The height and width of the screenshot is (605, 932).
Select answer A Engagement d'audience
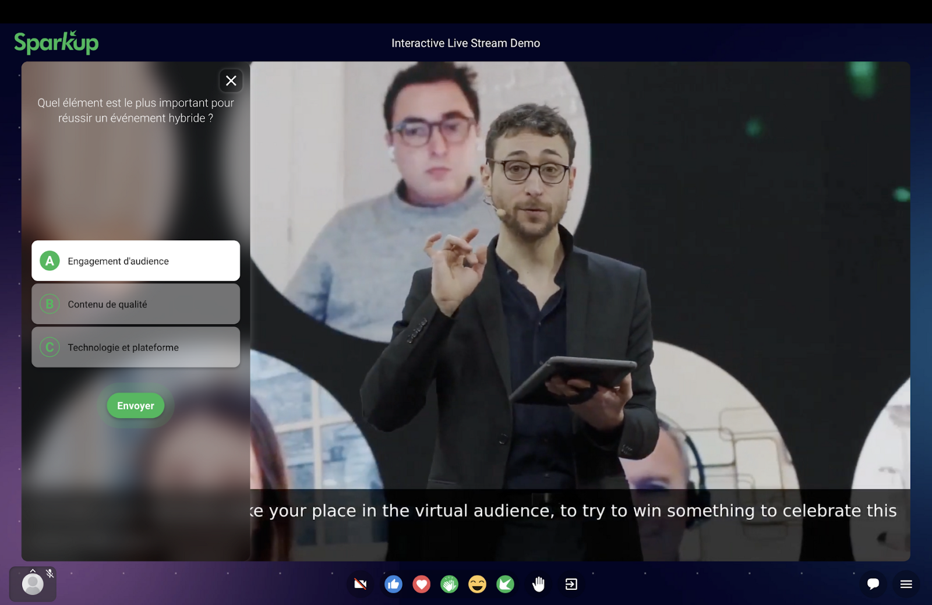136,261
